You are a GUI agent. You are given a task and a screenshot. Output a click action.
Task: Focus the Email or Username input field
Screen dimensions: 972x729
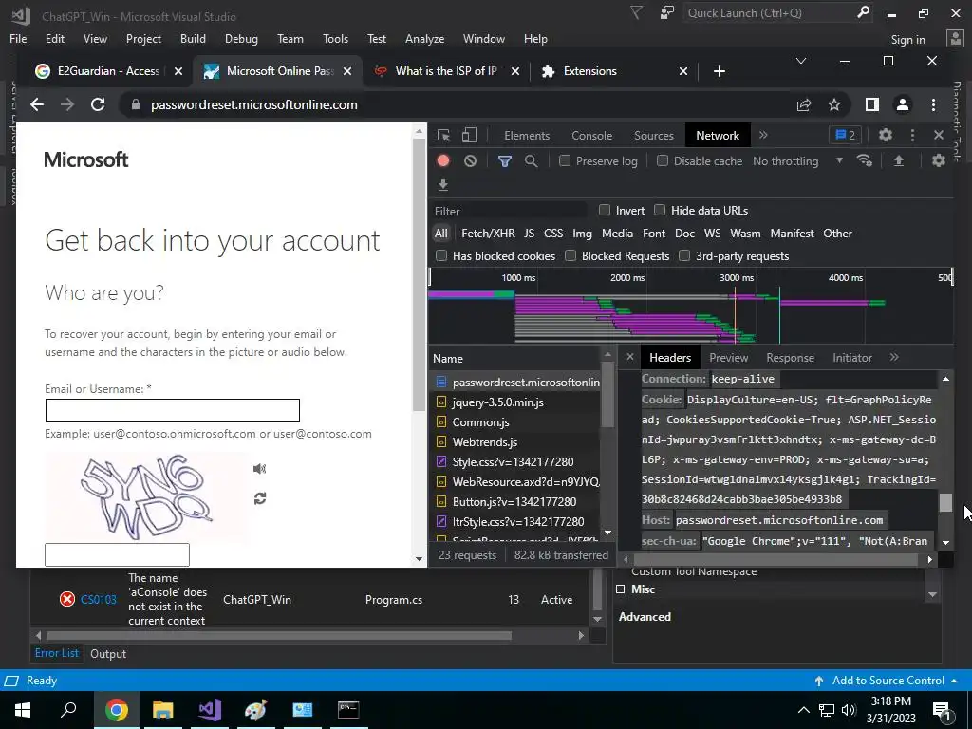click(173, 410)
